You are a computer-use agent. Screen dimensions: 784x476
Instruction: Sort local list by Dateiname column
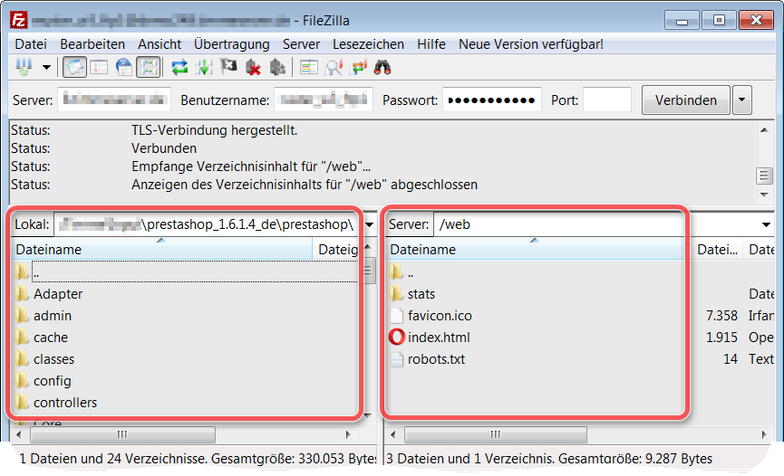tap(162, 249)
